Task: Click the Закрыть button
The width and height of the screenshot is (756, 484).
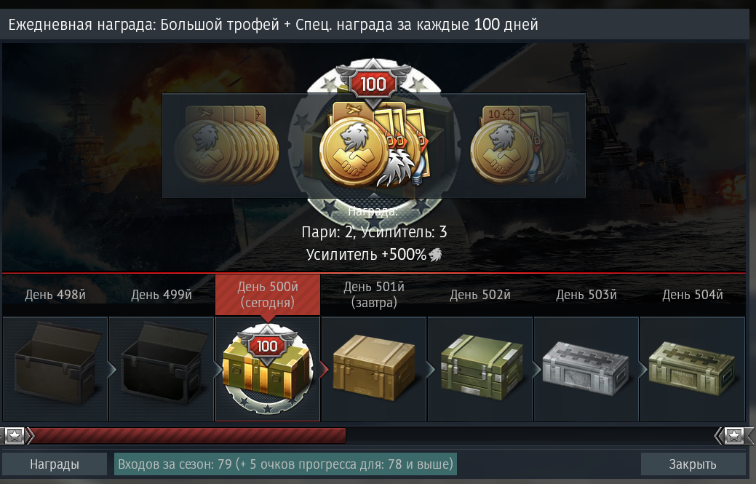Action: (693, 464)
